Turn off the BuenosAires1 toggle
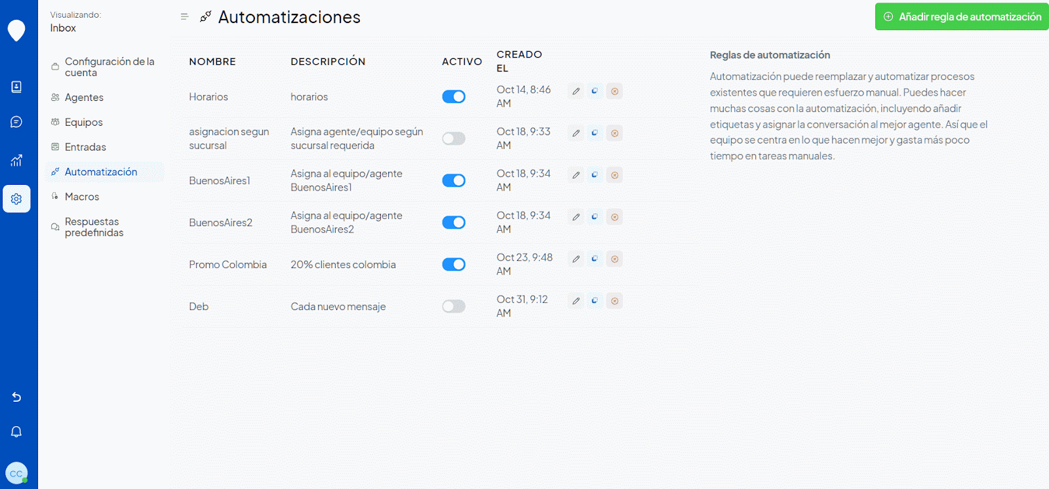Viewport: 1049px width, 489px height. (x=454, y=180)
